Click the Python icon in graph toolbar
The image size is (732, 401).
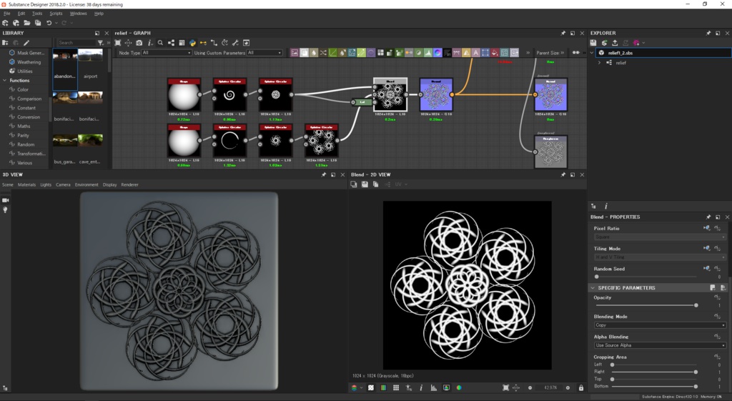click(x=192, y=42)
